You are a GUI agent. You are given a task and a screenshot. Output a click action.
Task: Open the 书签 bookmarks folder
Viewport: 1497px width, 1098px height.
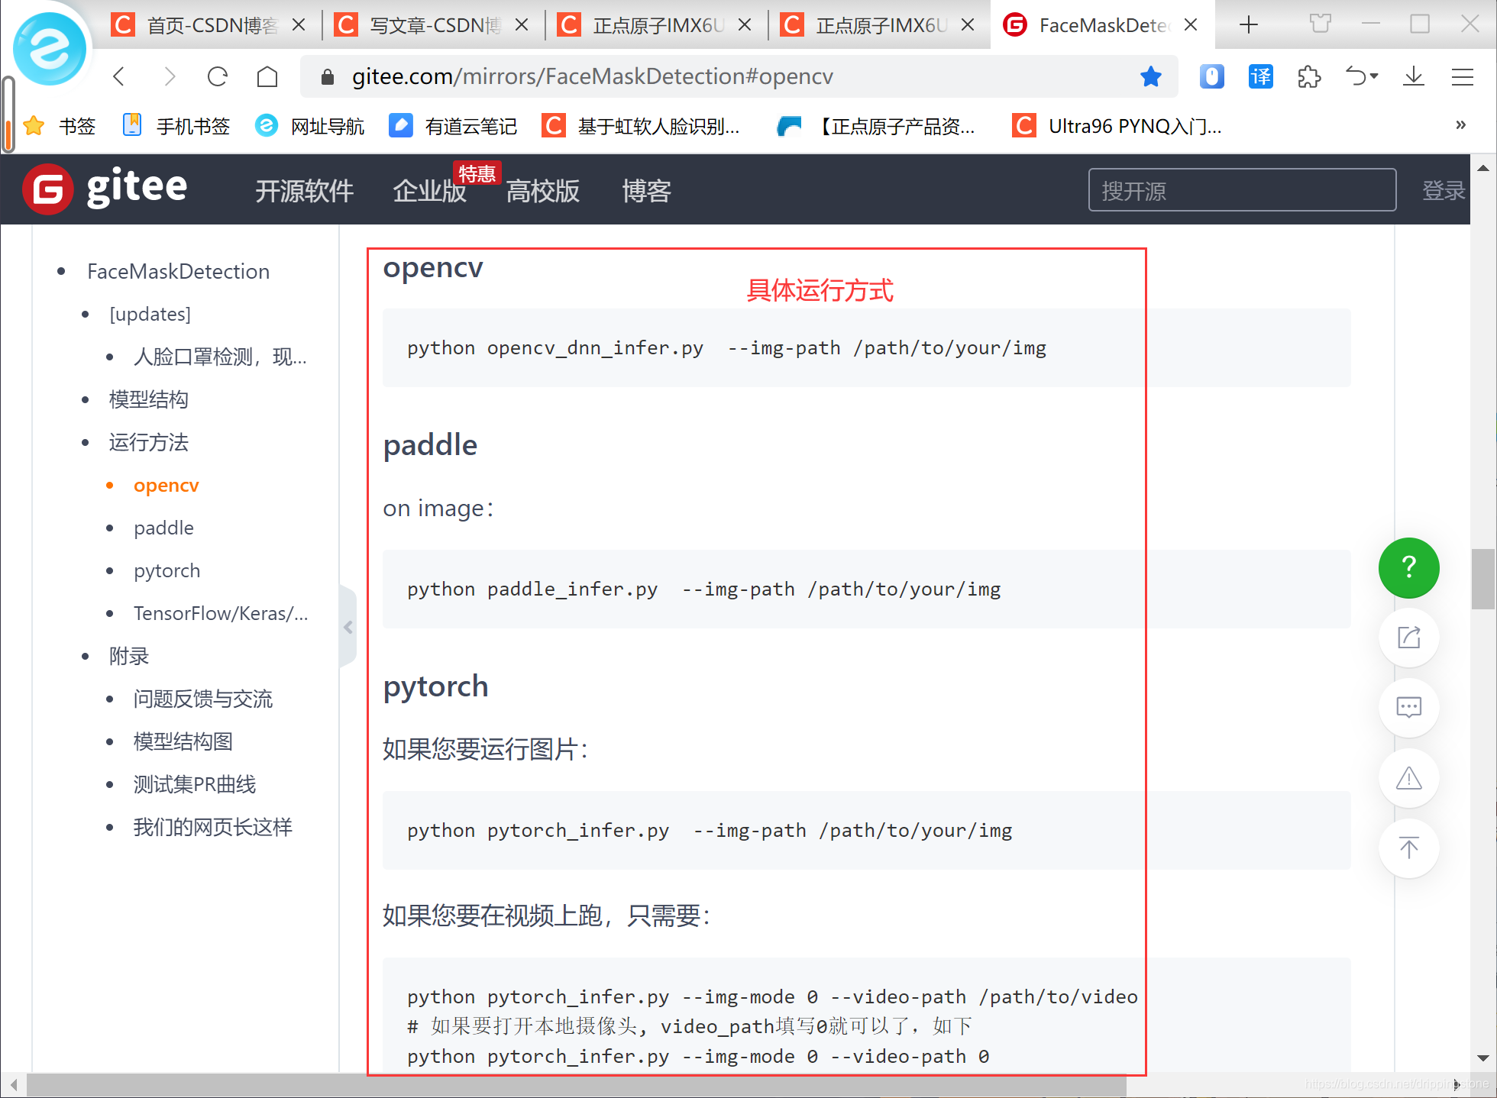[x=60, y=126]
